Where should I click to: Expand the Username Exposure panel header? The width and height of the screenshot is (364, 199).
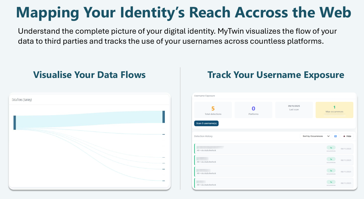click(204, 95)
